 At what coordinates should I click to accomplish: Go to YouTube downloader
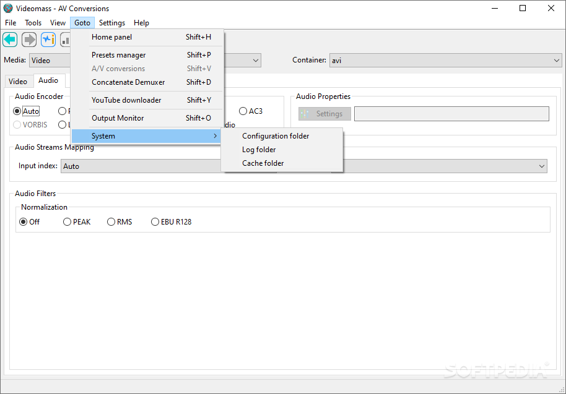[x=146, y=100]
